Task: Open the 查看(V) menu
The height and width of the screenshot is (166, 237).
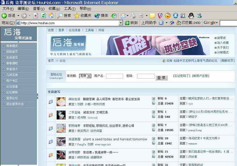Action: point(39,8)
